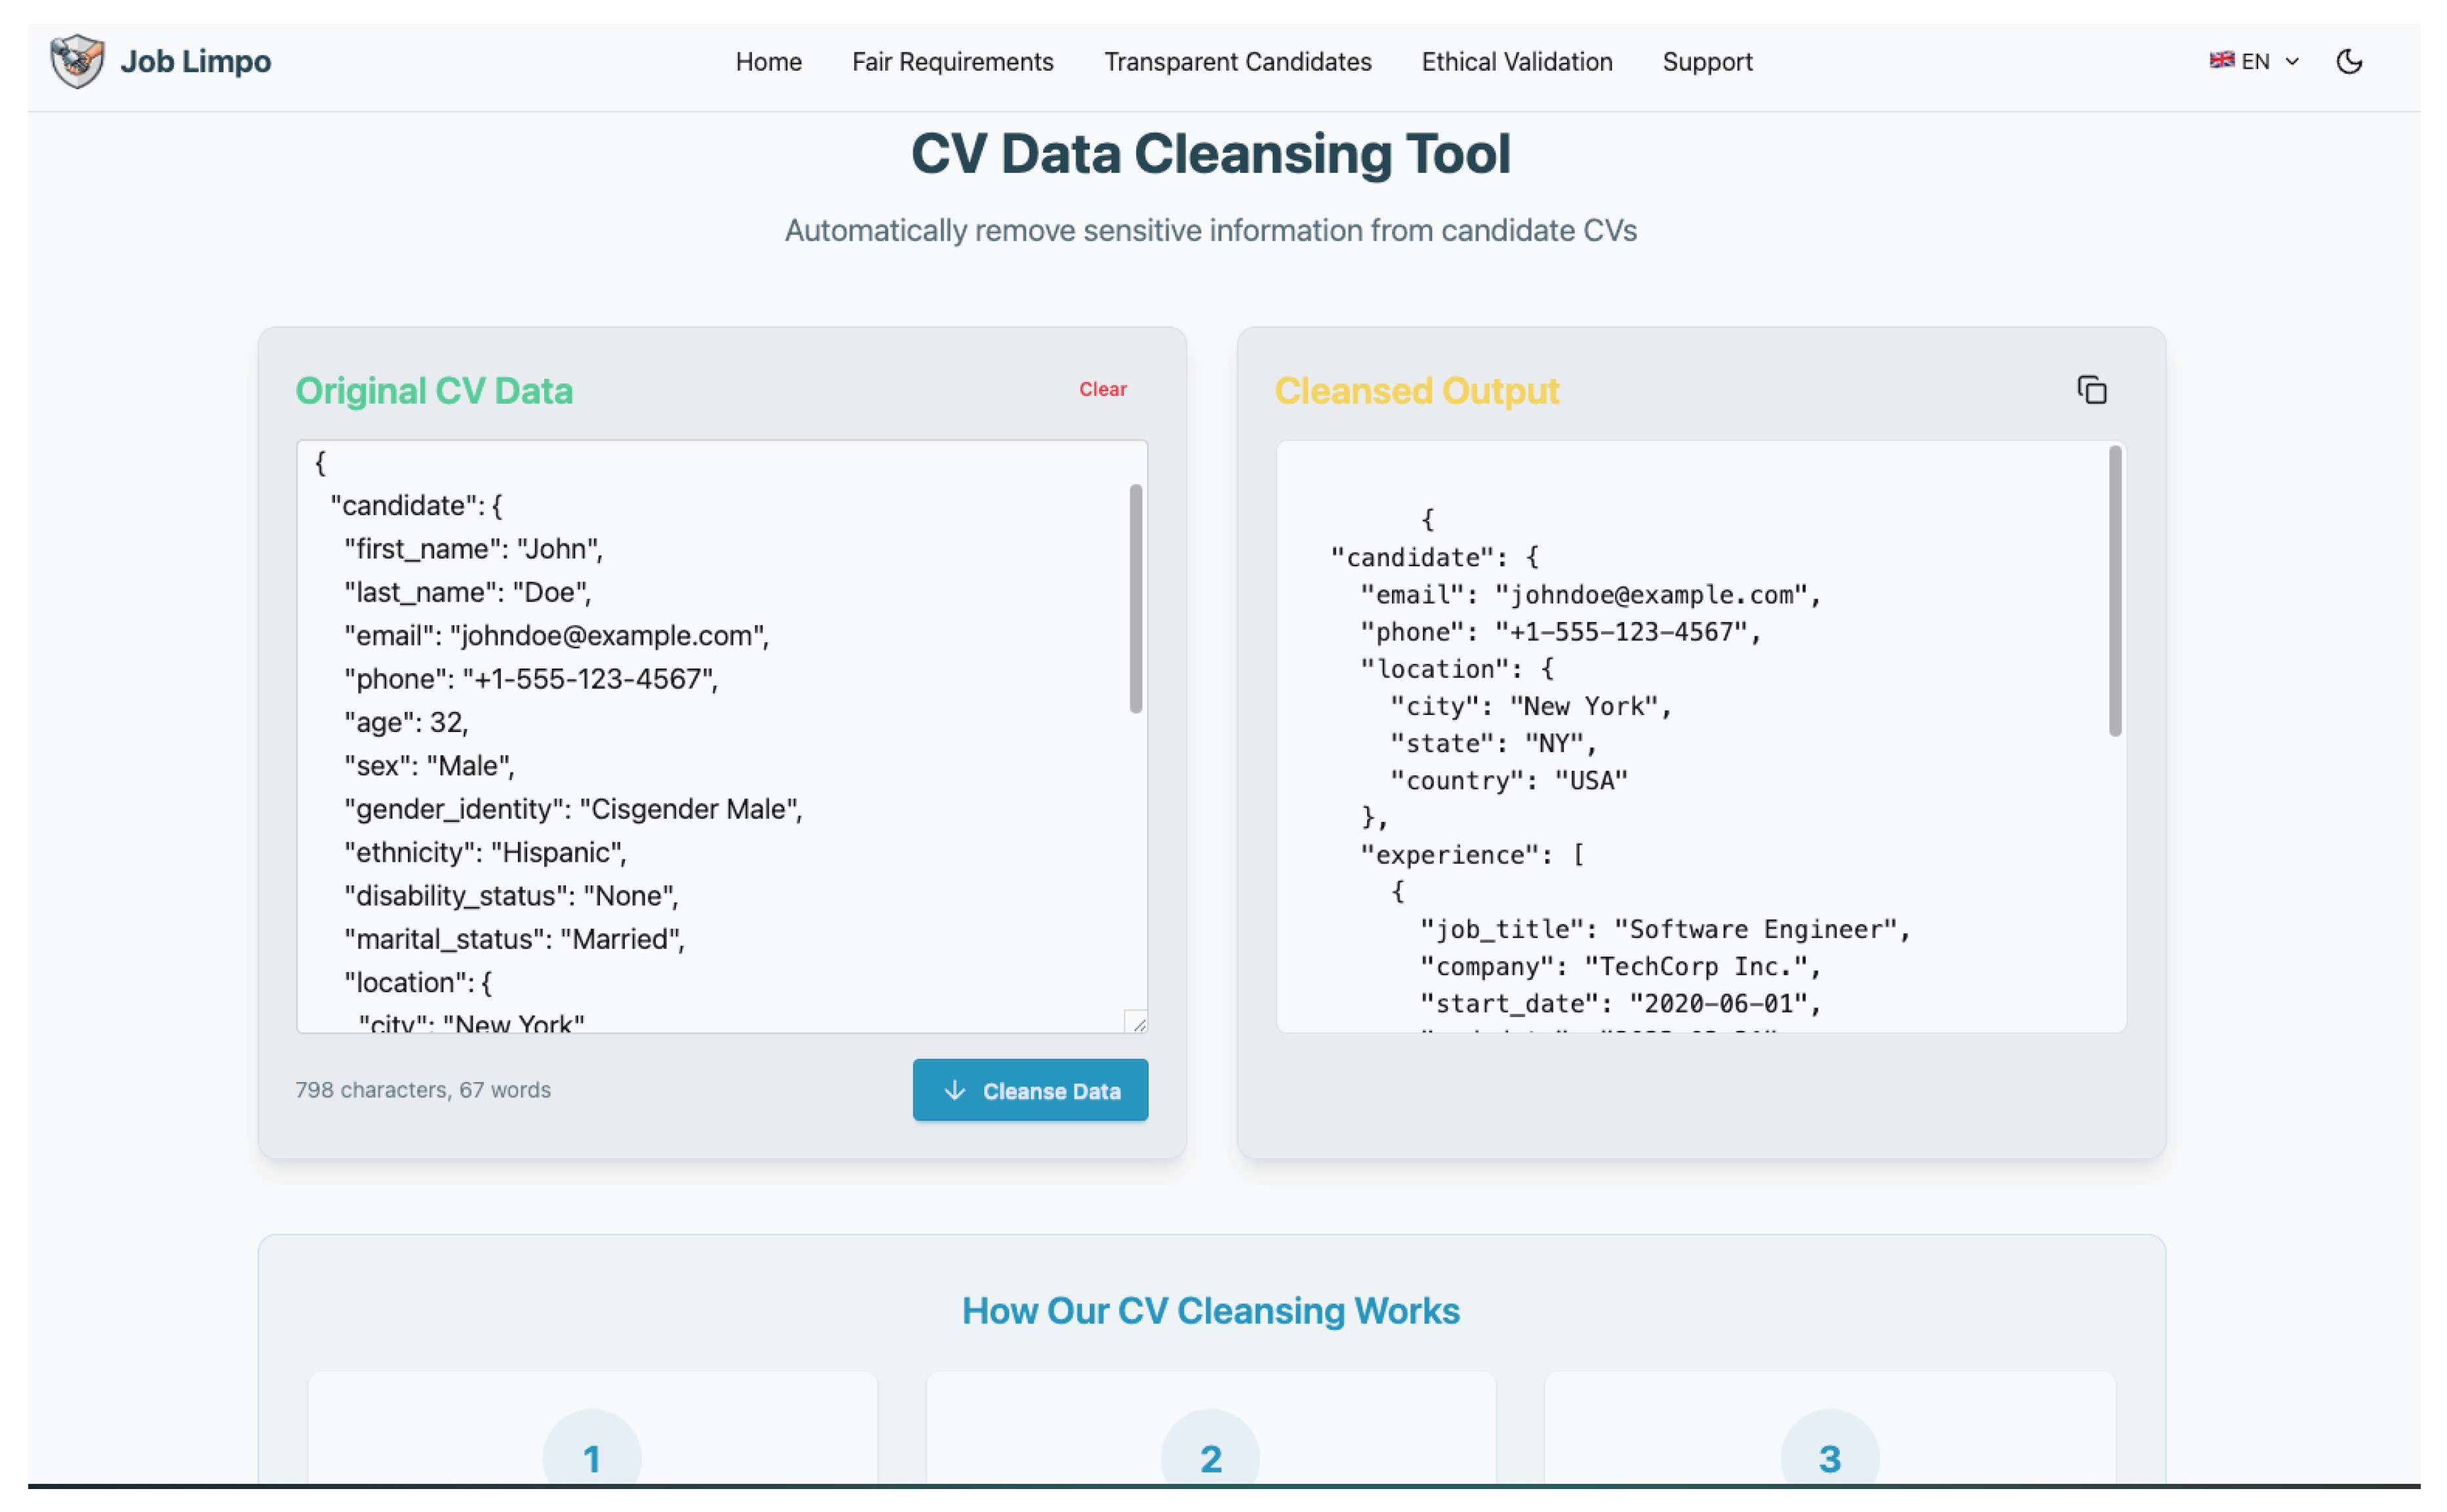Click the textarea resize handle corner

coord(1136,1021)
